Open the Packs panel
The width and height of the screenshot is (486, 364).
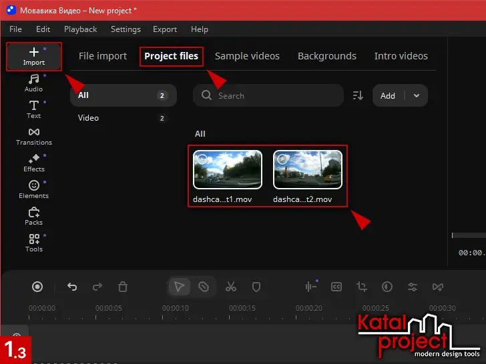(x=33, y=216)
